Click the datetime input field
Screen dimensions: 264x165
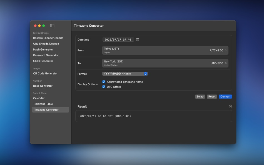[x=118, y=39]
